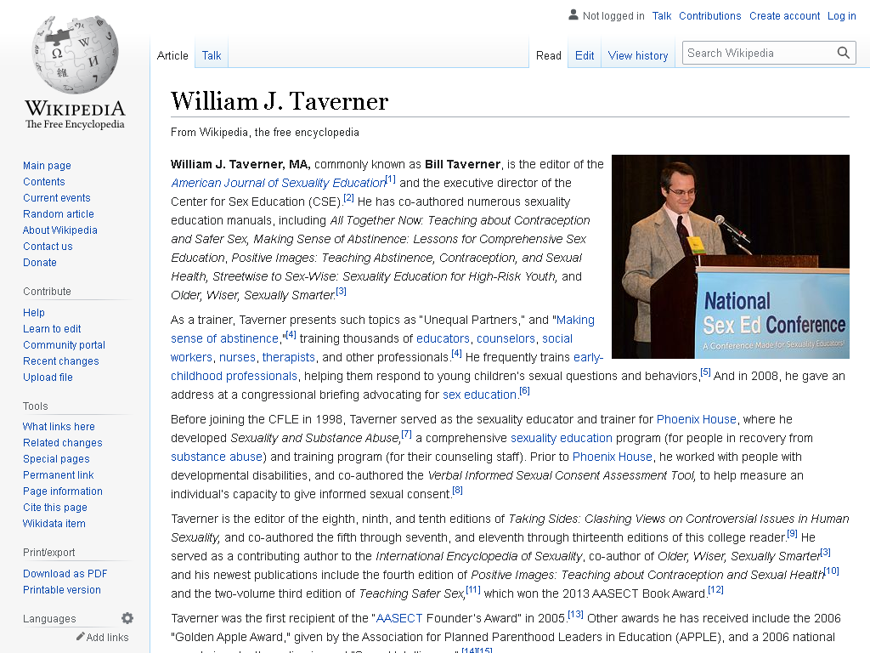Open language settings gear icon
Viewport: 870px width, 653px height.
pos(127,618)
